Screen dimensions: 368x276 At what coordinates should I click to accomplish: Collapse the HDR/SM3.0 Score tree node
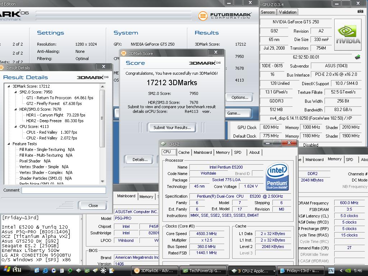tap(16, 109)
